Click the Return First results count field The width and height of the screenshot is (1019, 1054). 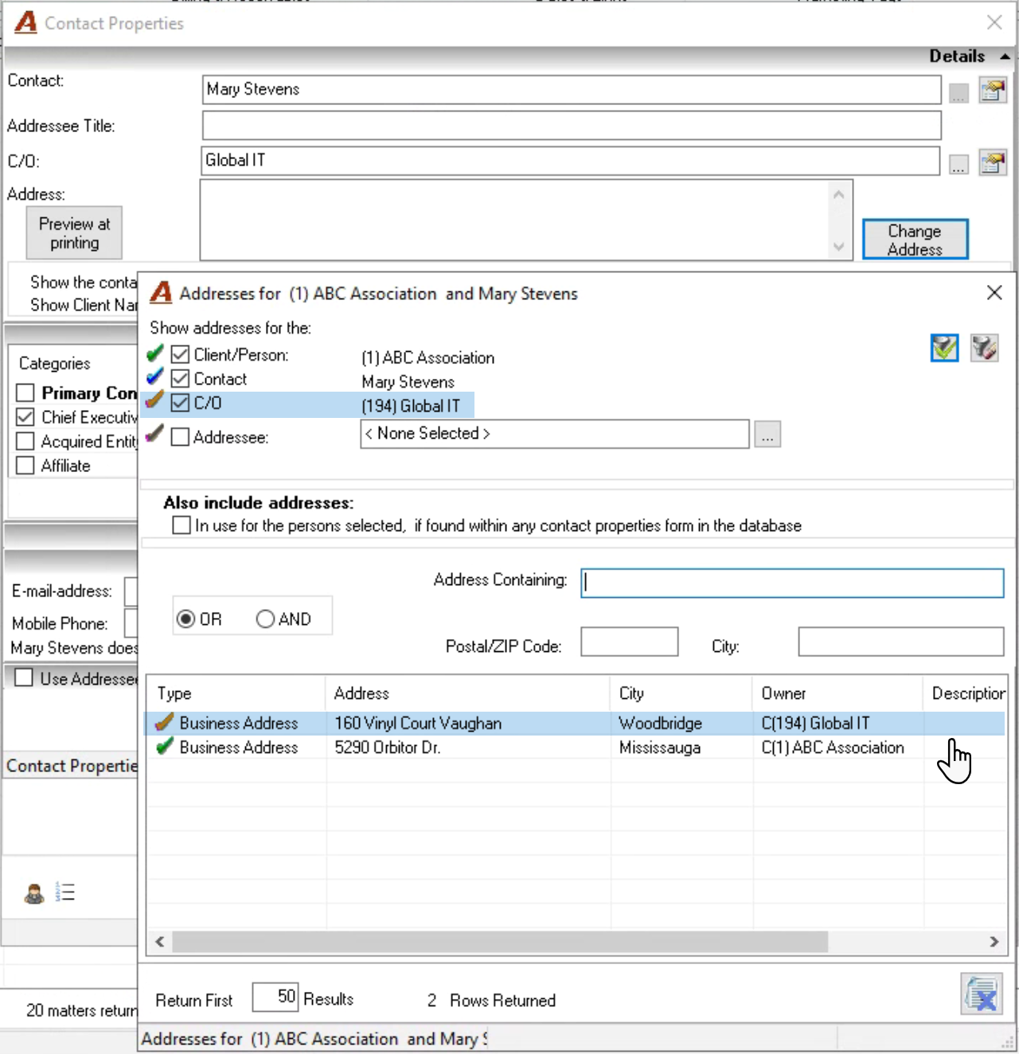pos(275,997)
